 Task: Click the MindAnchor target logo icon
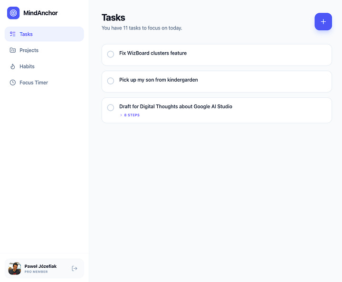[x=13, y=13]
